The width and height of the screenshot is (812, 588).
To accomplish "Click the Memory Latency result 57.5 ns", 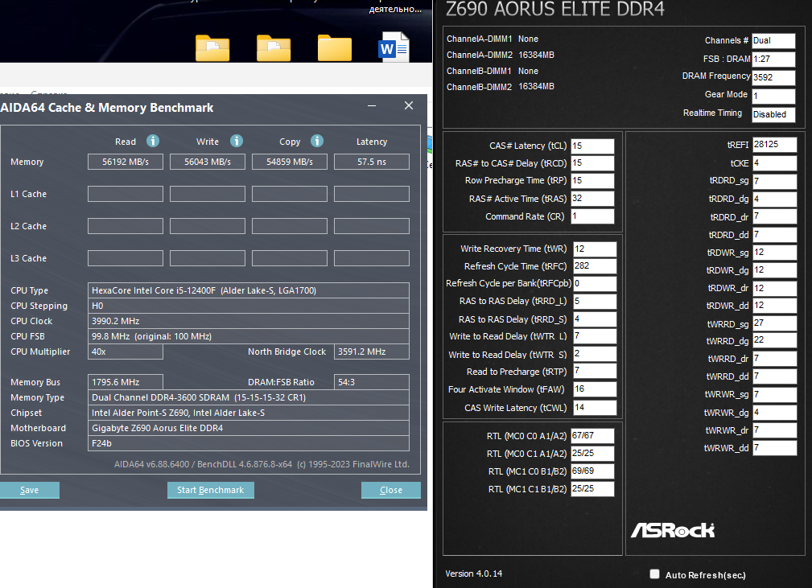I will click(x=372, y=162).
